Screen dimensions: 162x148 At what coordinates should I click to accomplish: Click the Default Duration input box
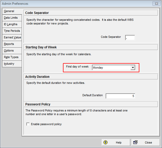(120, 96)
